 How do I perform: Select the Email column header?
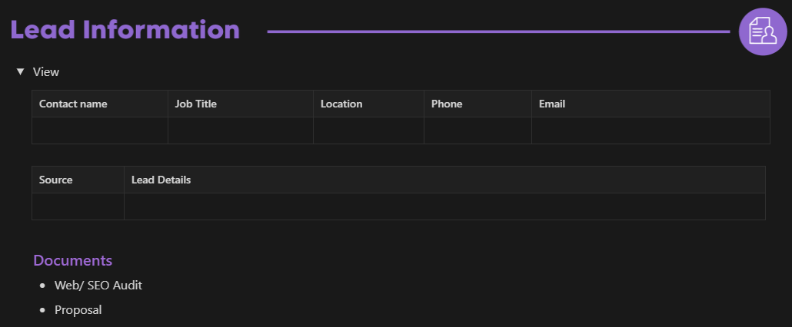click(x=552, y=104)
